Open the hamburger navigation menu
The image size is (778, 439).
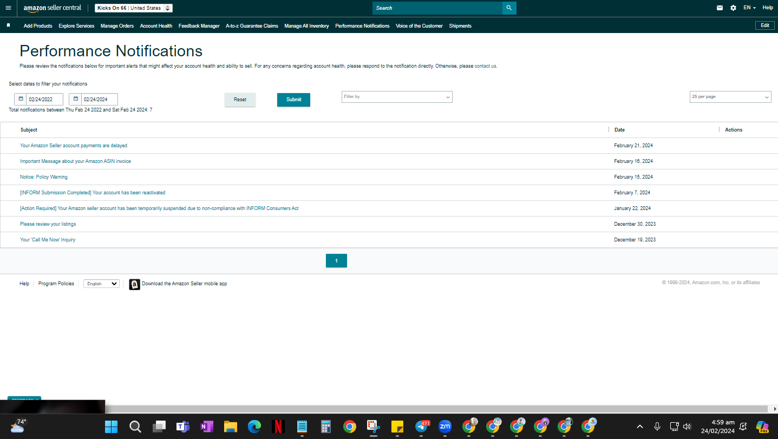[8, 8]
